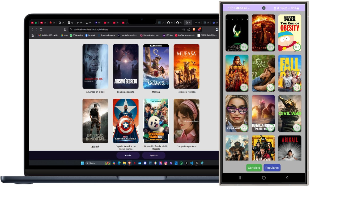Open the Argentina Programa bookmark
Viewport: 340px width, 209px height.
107,35
